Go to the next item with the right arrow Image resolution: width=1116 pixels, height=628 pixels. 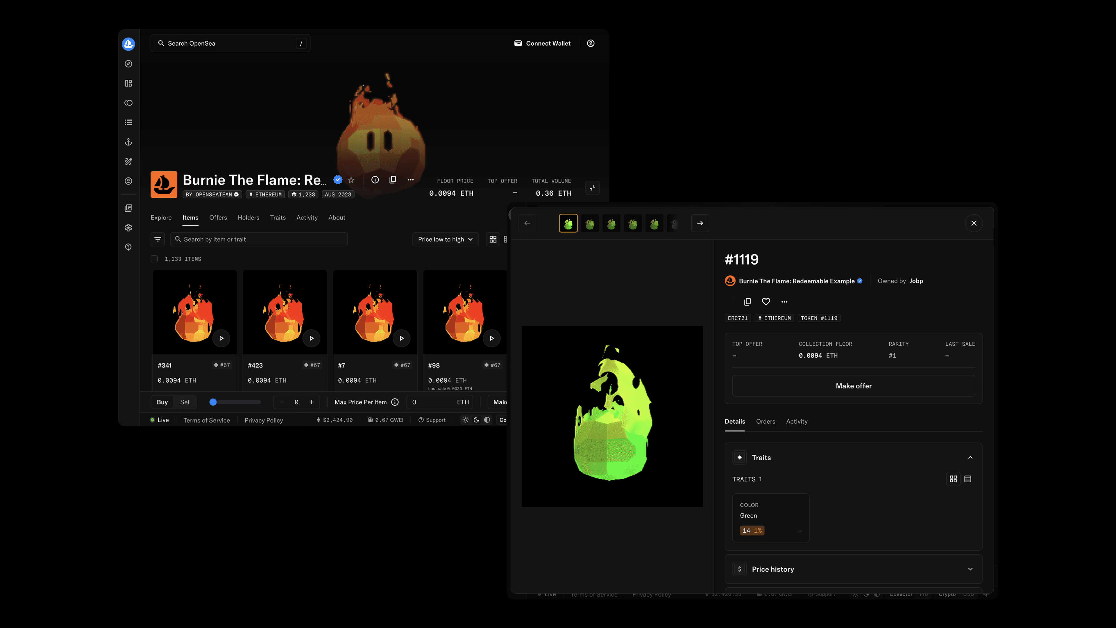(x=700, y=223)
